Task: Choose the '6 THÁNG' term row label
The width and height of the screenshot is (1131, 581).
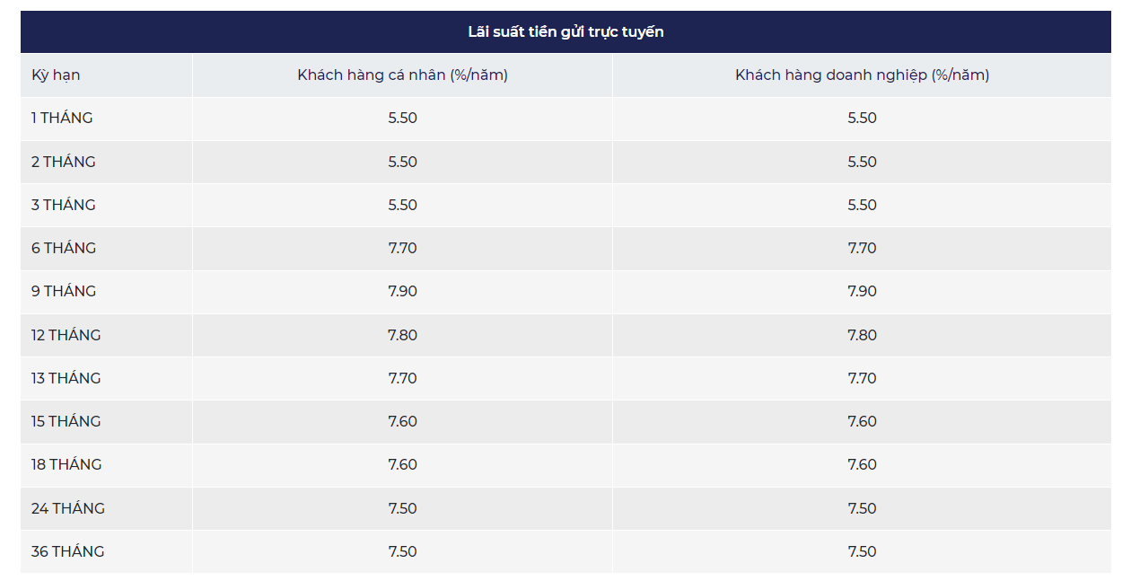Action: tap(64, 248)
